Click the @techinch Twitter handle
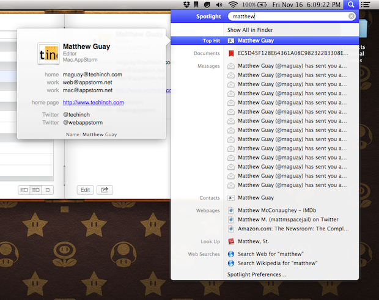This screenshot has width=379, height=300. [x=76, y=115]
